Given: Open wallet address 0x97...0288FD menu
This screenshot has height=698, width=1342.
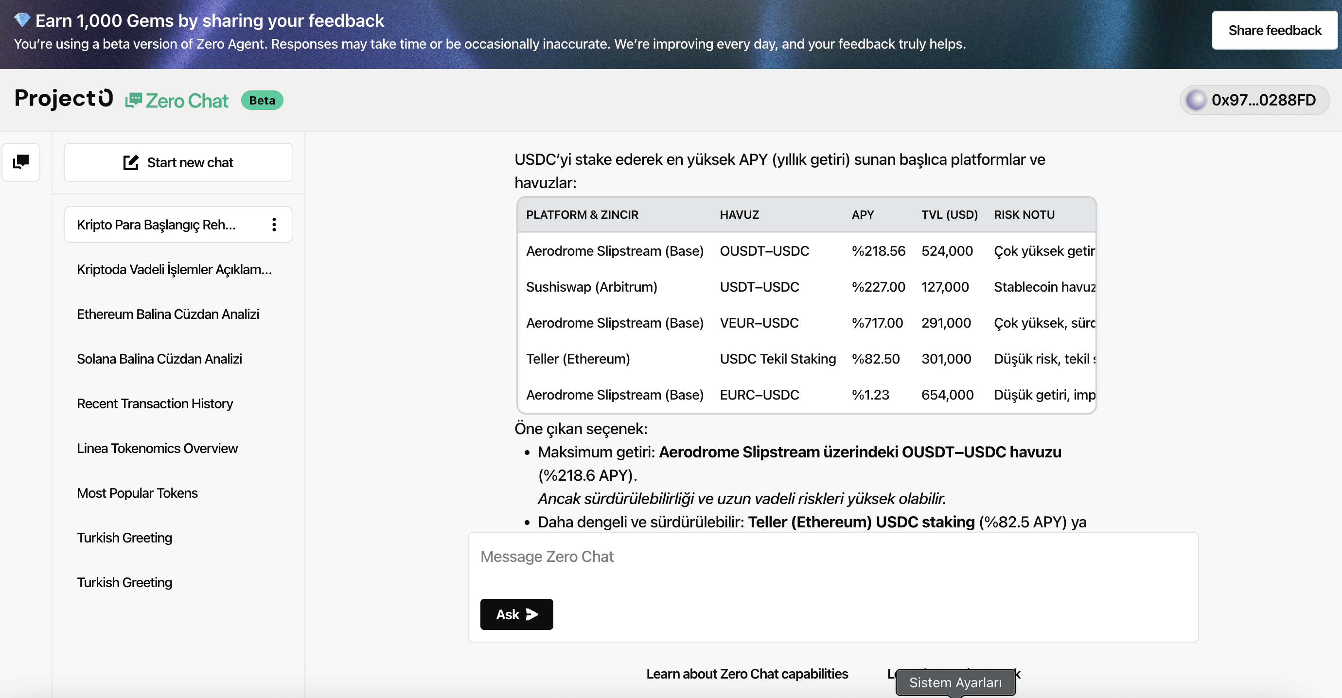Looking at the screenshot, I should coord(1254,100).
